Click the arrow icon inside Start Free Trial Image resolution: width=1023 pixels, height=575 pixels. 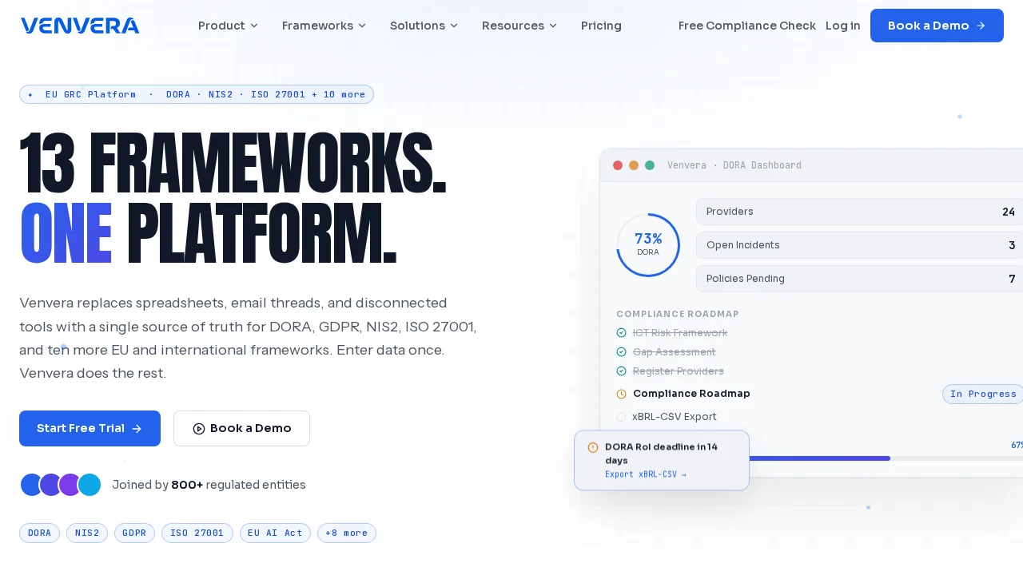(x=137, y=429)
